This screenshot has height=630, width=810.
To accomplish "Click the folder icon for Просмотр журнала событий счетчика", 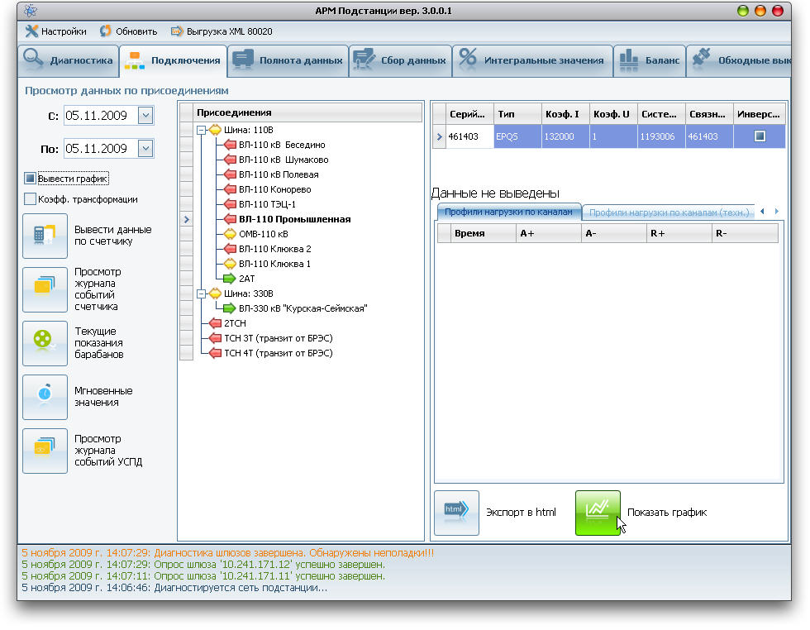I will click(45, 289).
